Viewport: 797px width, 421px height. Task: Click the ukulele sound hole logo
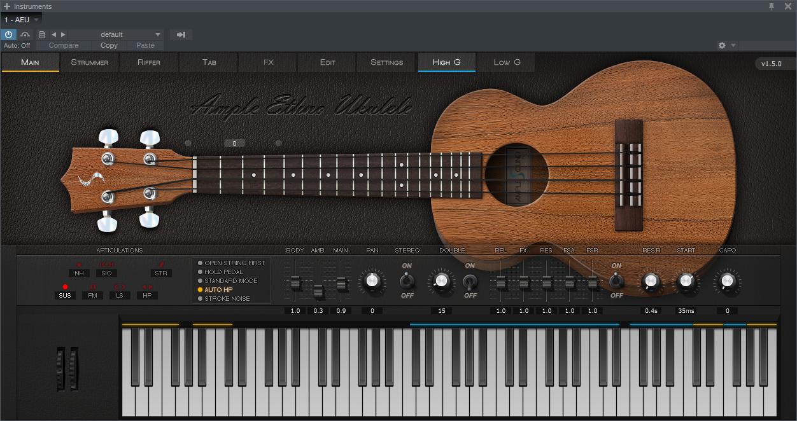tap(517, 176)
